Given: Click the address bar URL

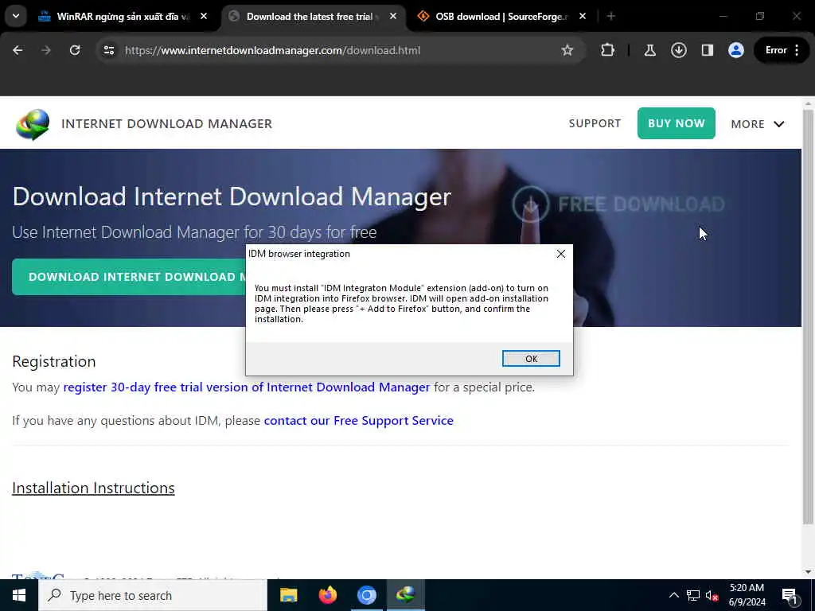Looking at the screenshot, I should click(x=272, y=50).
